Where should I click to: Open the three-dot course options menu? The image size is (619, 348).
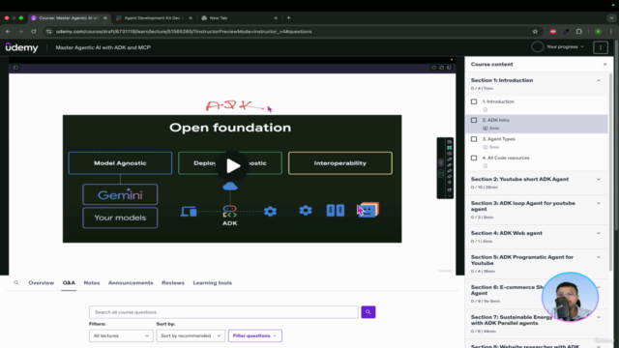(601, 47)
